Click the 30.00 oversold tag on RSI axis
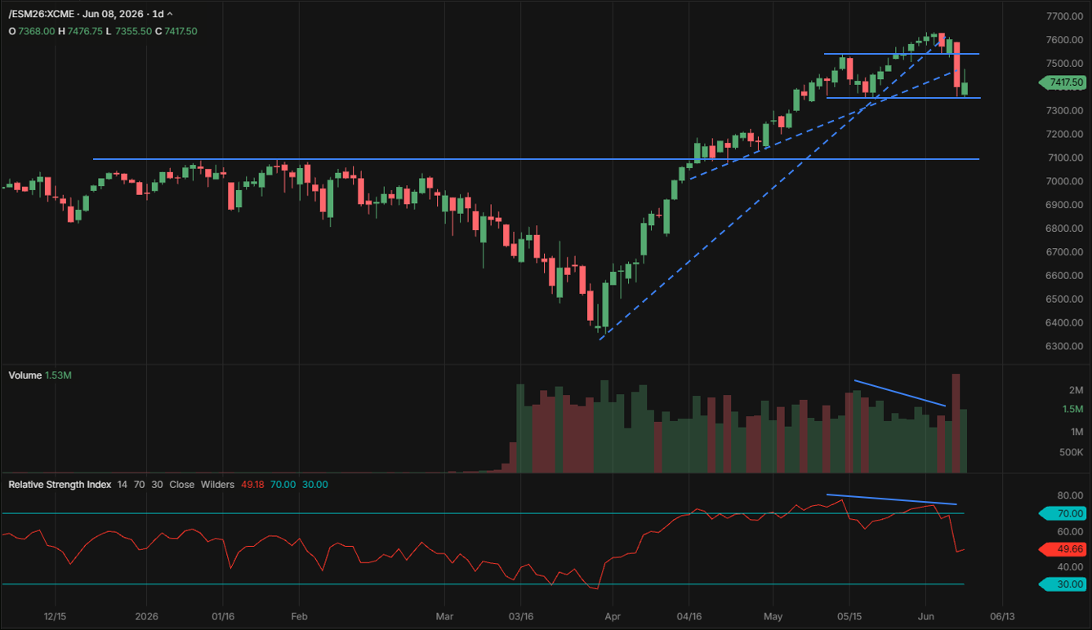The image size is (1092, 630). (1063, 583)
